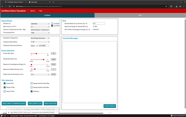Open the Processing Chain dropdown
The height and width of the screenshot is (117, 186).
(40, 33)
